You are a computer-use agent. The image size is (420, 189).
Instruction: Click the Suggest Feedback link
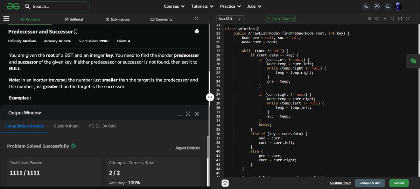(188, 148)
